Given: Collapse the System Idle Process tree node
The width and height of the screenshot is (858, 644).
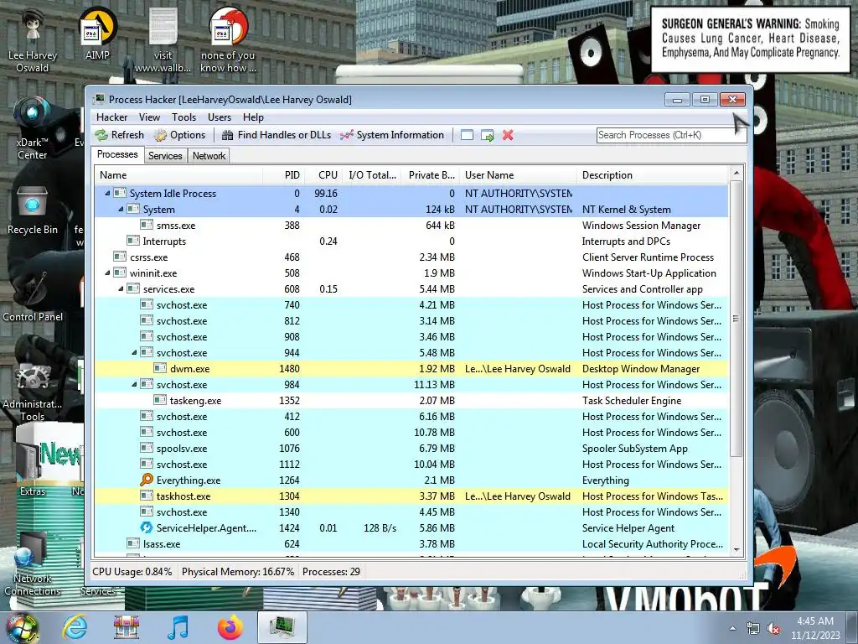Looking at the screenshot, I should click(107, 194).
